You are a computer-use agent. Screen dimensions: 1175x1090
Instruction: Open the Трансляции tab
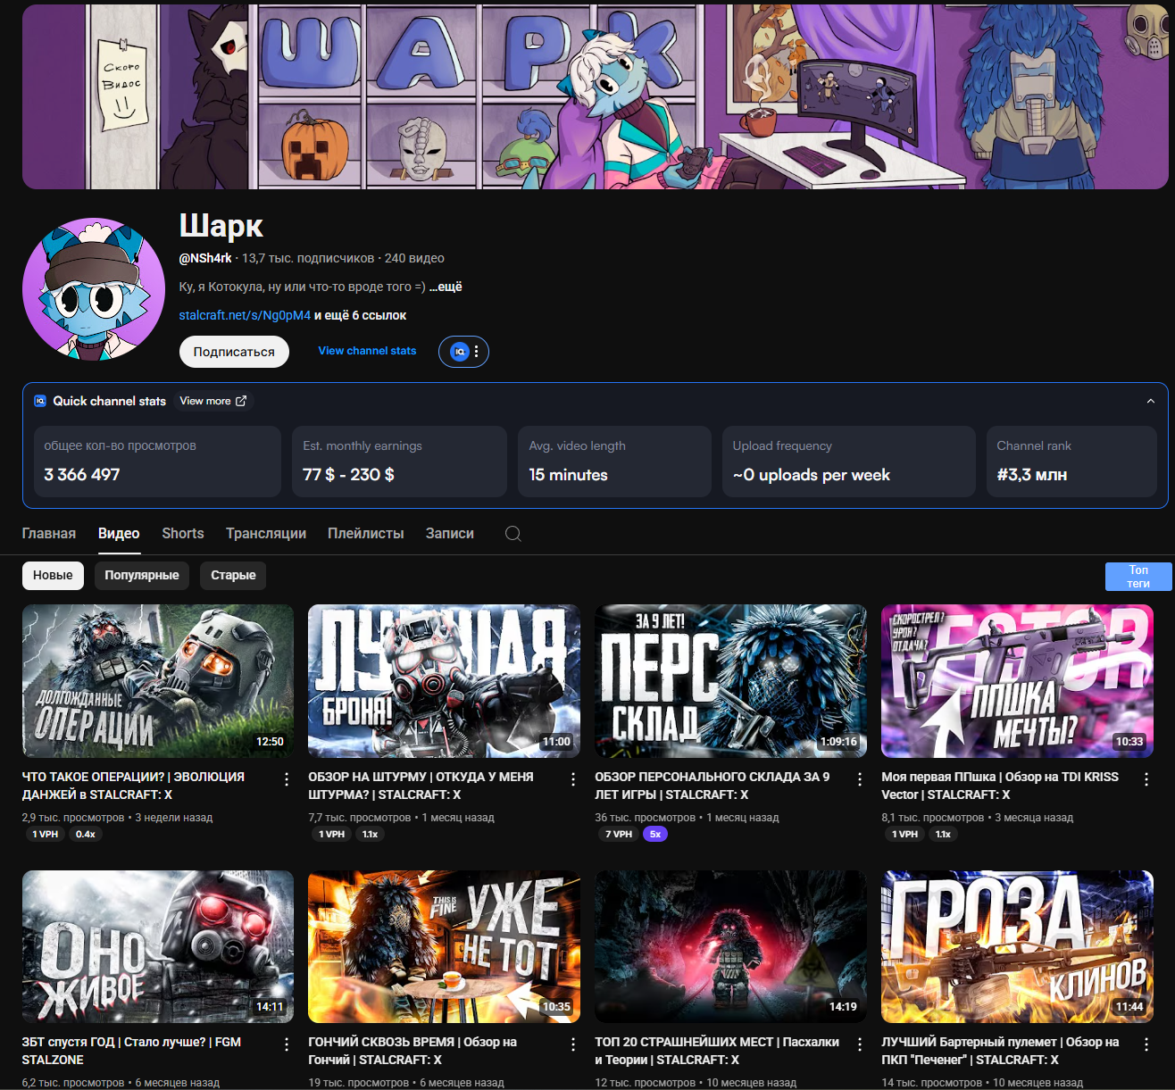tap(266, 533)
